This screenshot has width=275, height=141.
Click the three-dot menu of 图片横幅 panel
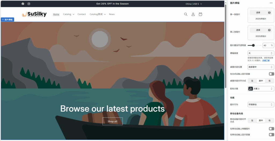pos(271,3)
